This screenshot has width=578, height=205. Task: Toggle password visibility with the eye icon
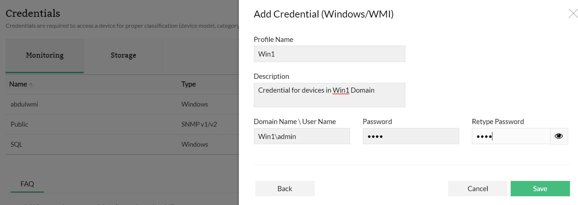click(559, 136)
